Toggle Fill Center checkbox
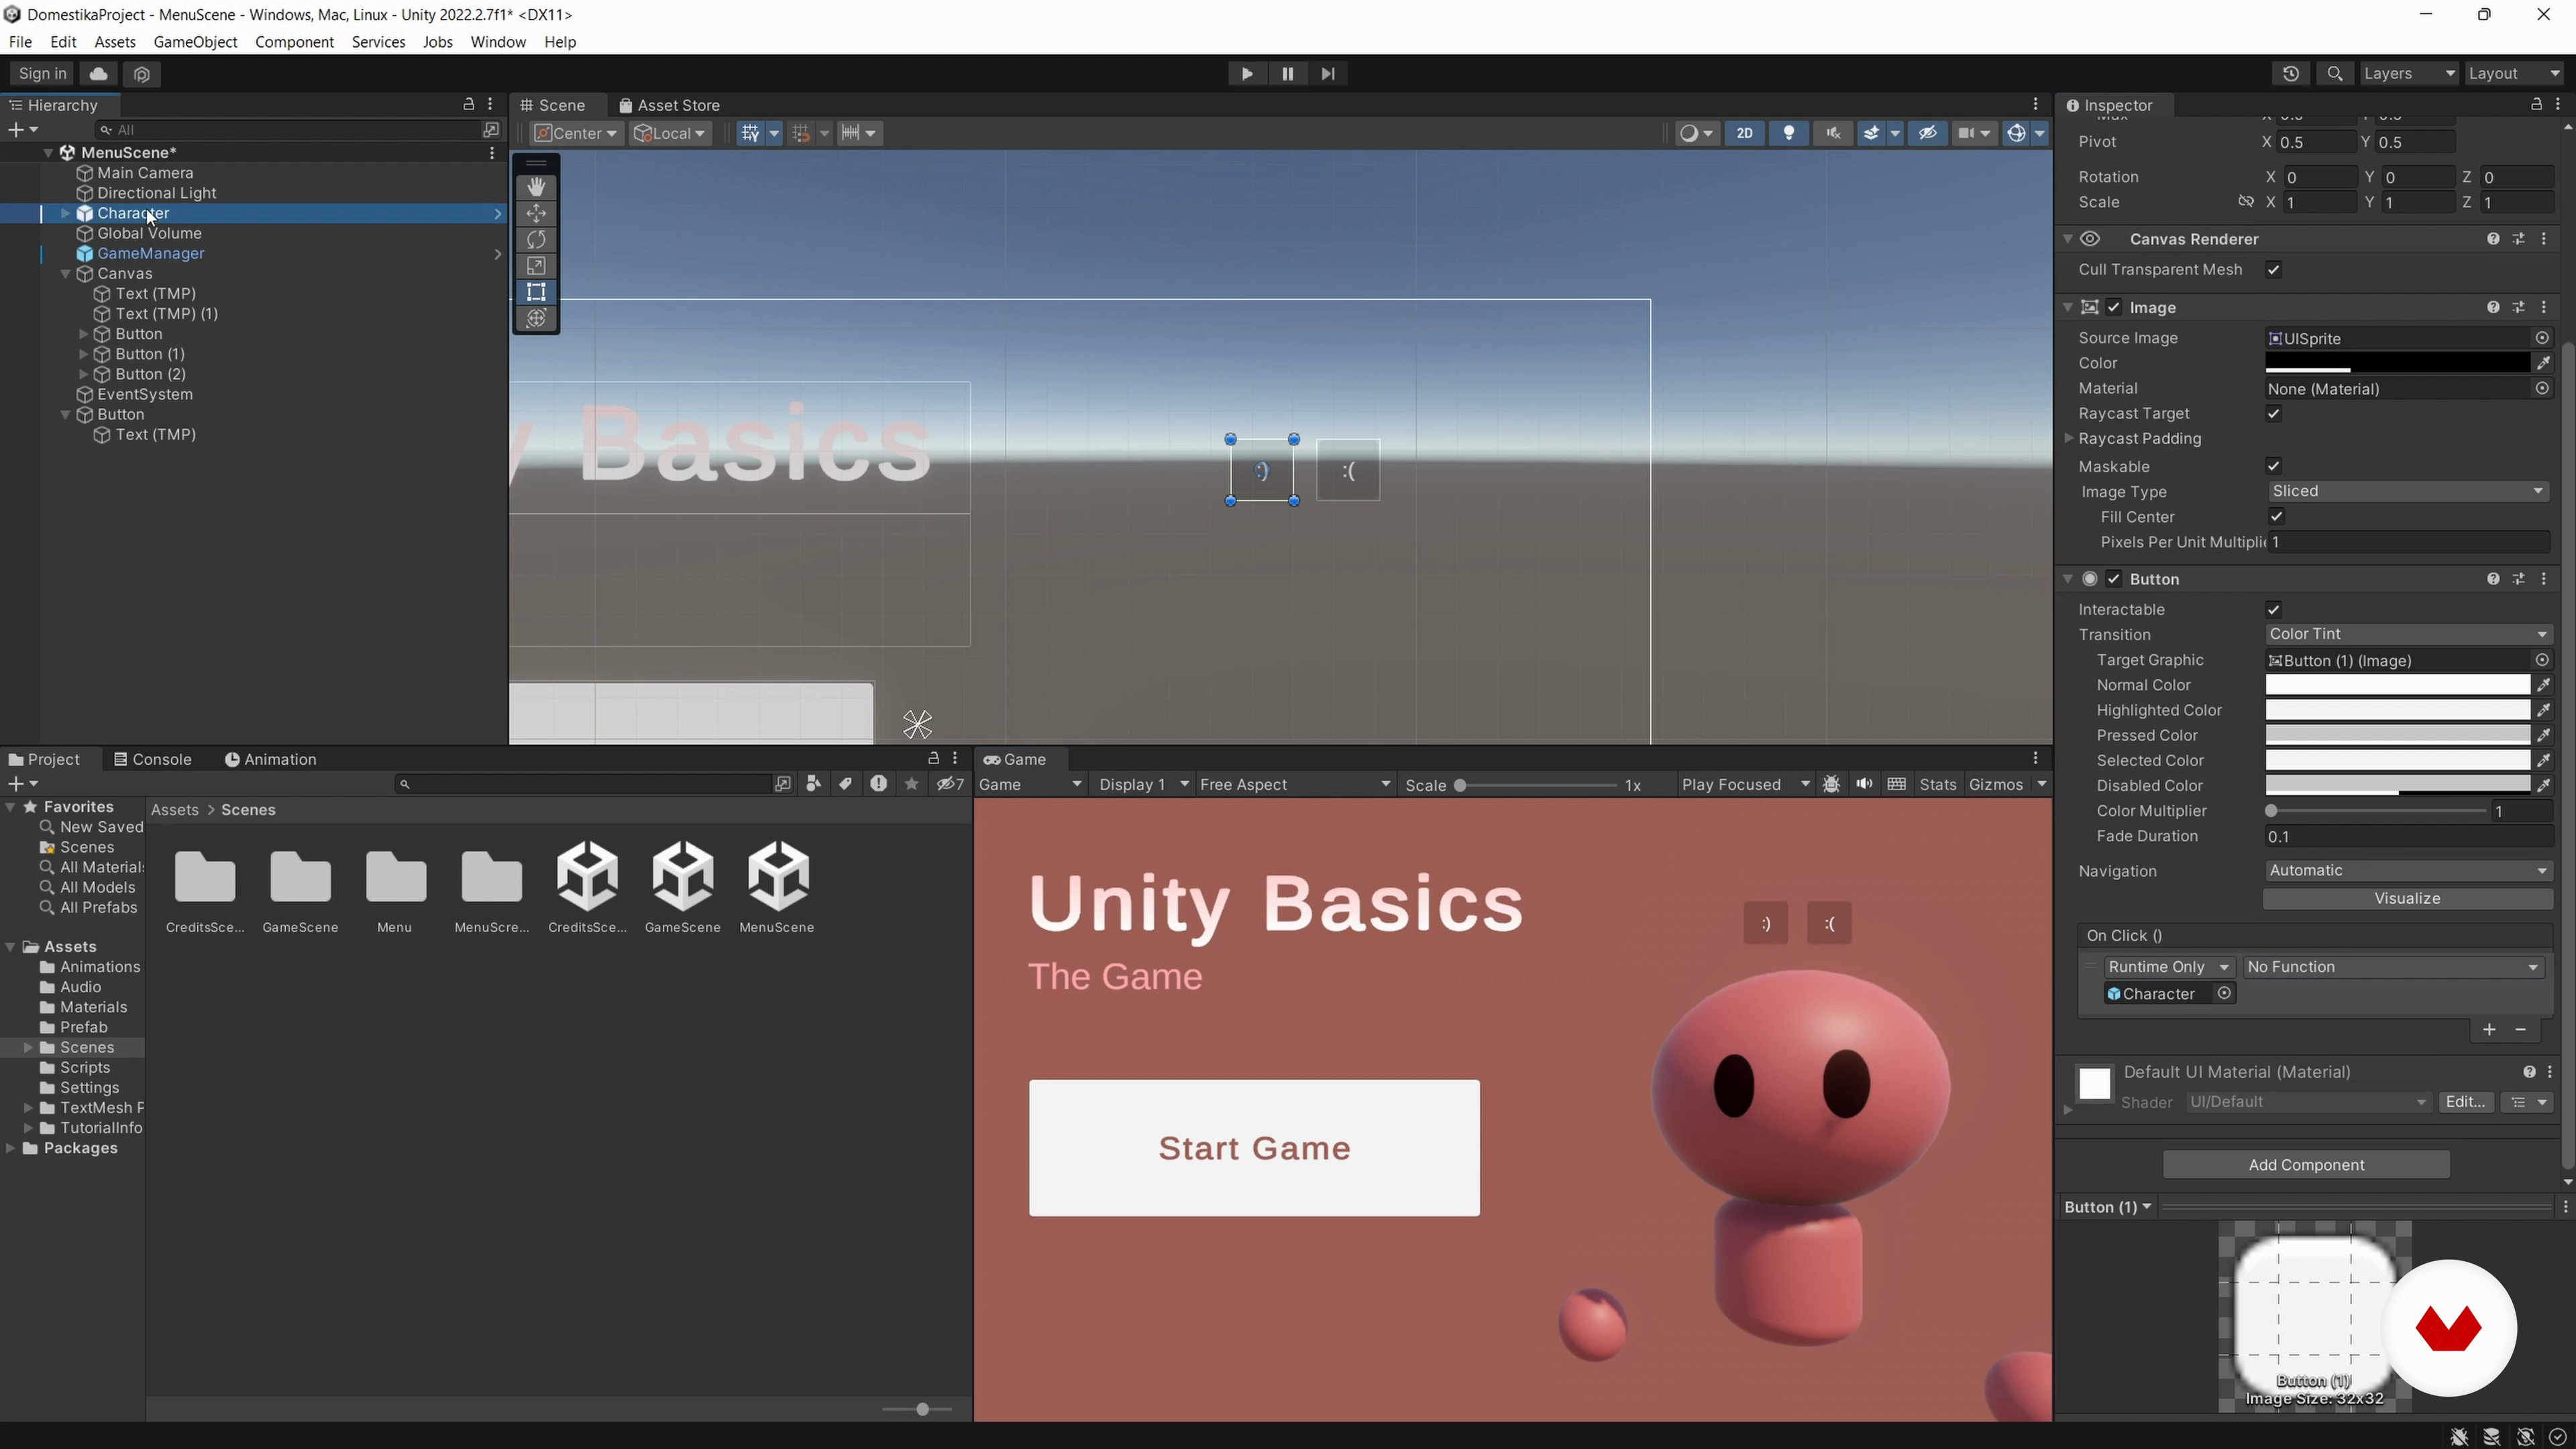The height and width of the screenshot is (1449, 2576). 2277,517
